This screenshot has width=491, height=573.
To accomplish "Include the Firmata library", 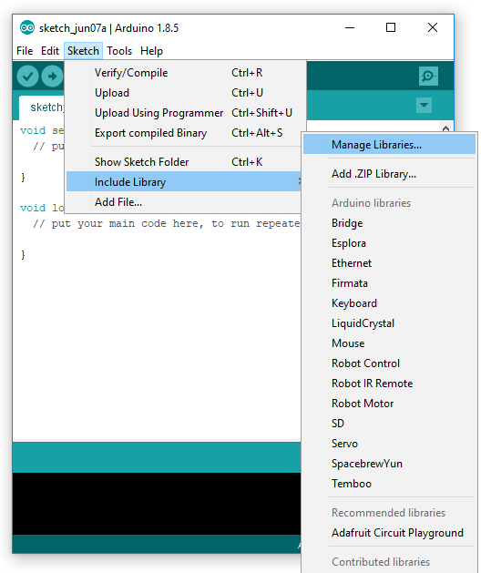I will coord(390,283).
